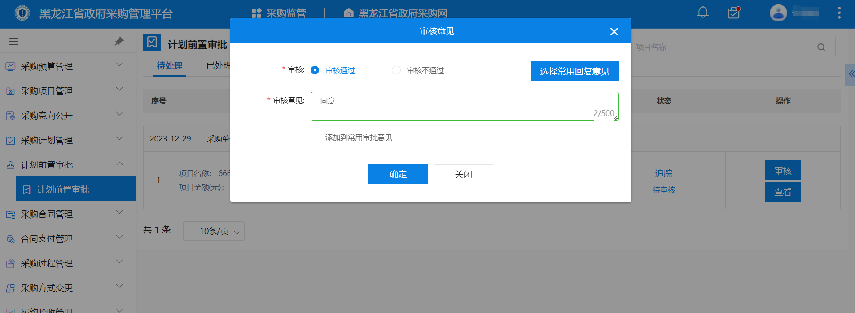Expand the 合同支付管理 menu chevron
The image size is (855, 313).
pyautogui.click(x=119, y=237)
